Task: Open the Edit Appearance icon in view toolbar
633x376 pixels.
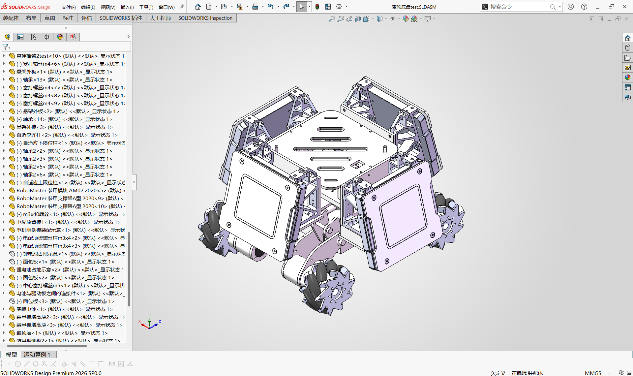Action: [x=406, y=19]
